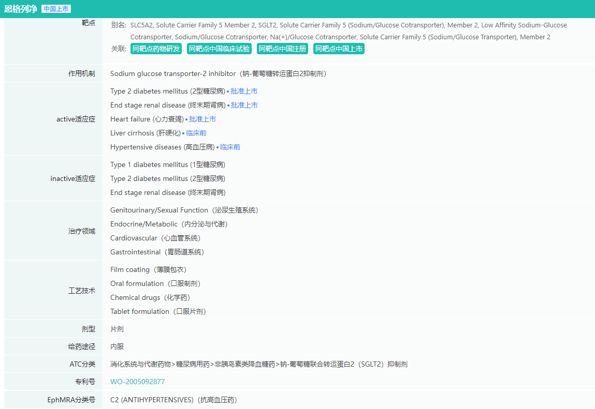Viewport: 595px width, 409px height.
Task: Click the ATC分类 row label
Action: [x=82, y=365]
